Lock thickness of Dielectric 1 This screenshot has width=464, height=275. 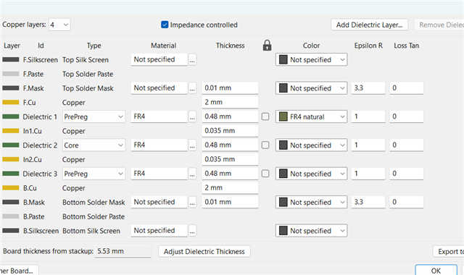pyautogui.click(x=265, y=117)
